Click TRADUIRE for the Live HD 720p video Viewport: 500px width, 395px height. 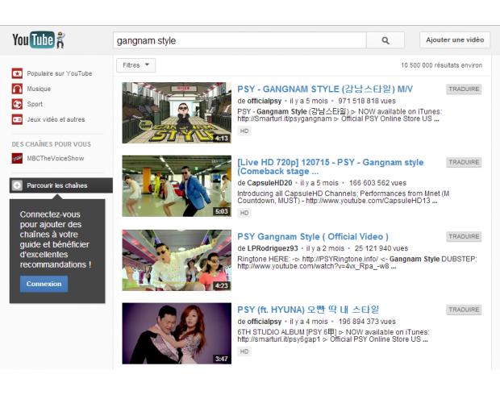[x=464, y=162]
